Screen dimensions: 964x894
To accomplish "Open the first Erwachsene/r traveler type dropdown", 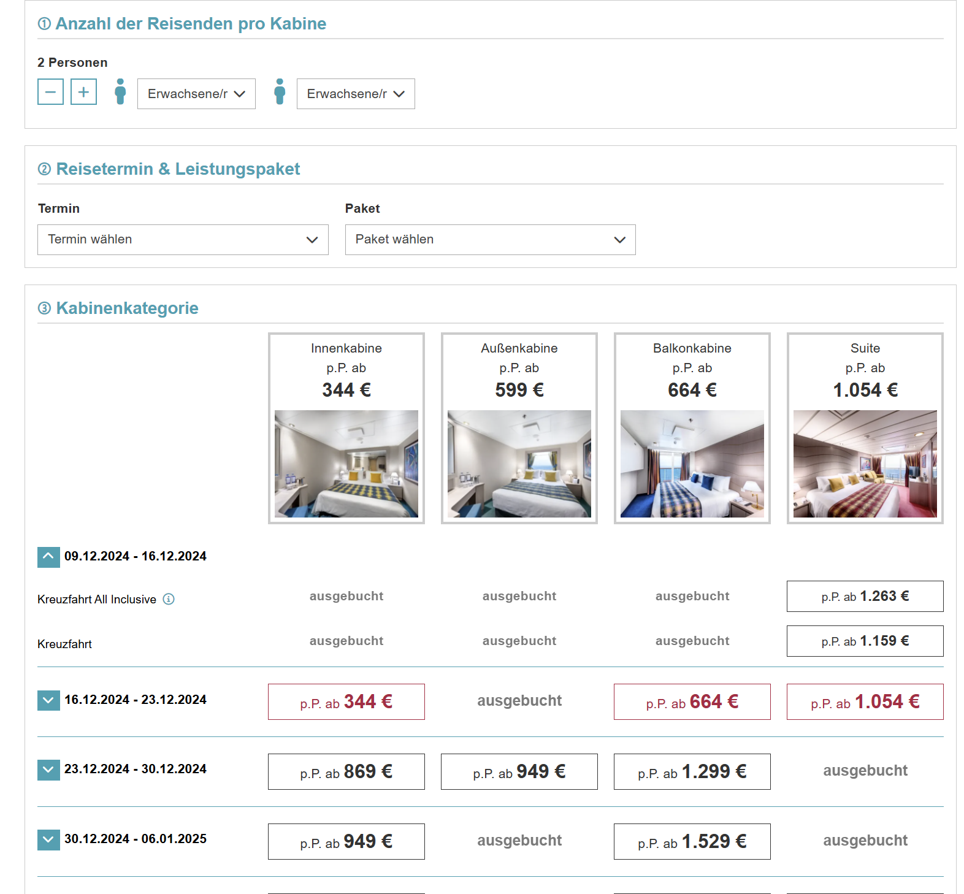I will 196,94.
